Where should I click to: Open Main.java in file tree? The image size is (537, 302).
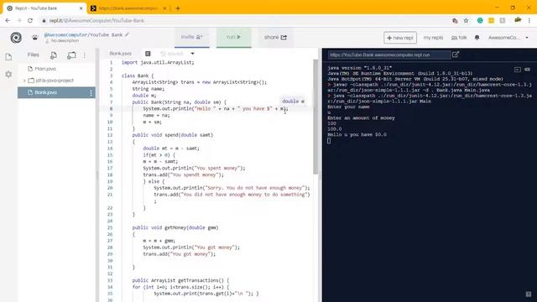(45, 69)
